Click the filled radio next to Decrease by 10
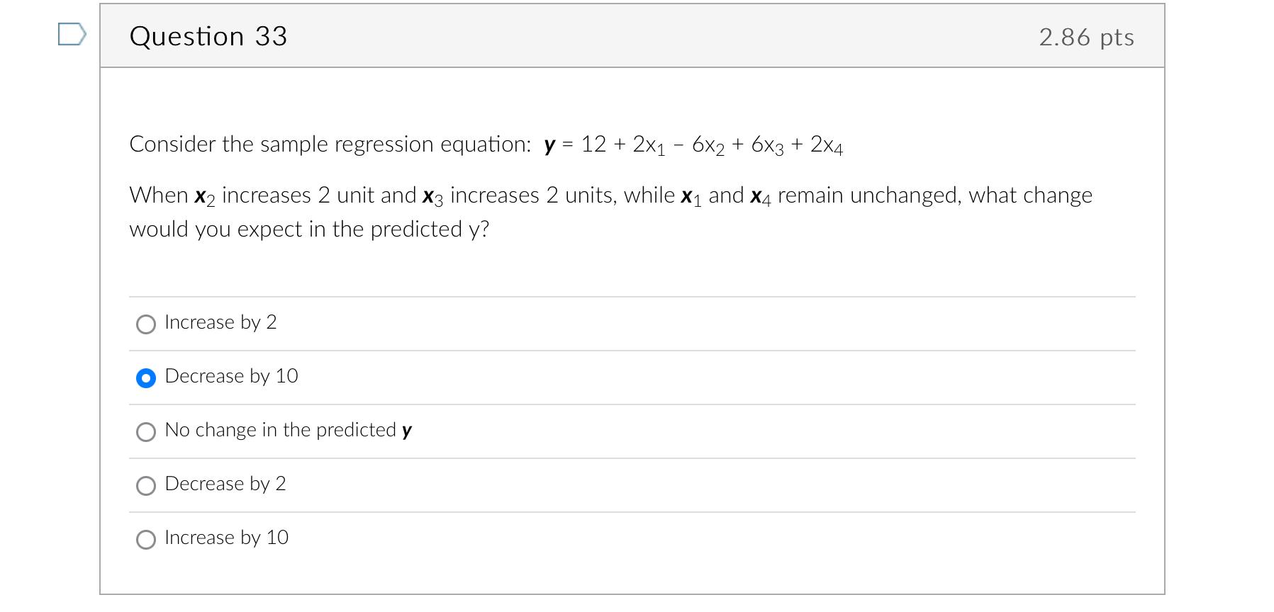1274x612 pixels. pos(145,378)
